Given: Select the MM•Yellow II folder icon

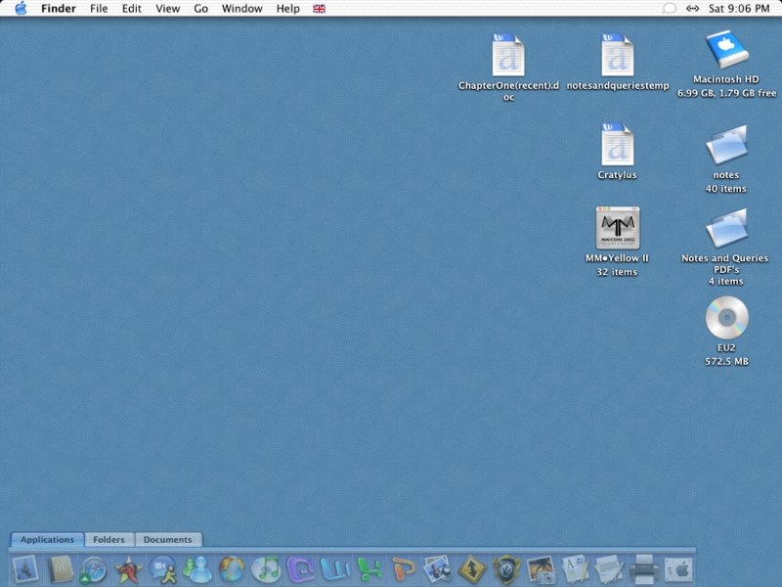Looking at the screenshot, I should pyautogui.click(x=617, y=229).
